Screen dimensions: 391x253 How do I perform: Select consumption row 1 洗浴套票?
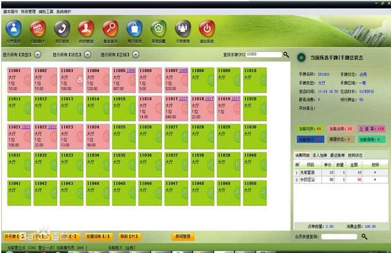point(341,172)
